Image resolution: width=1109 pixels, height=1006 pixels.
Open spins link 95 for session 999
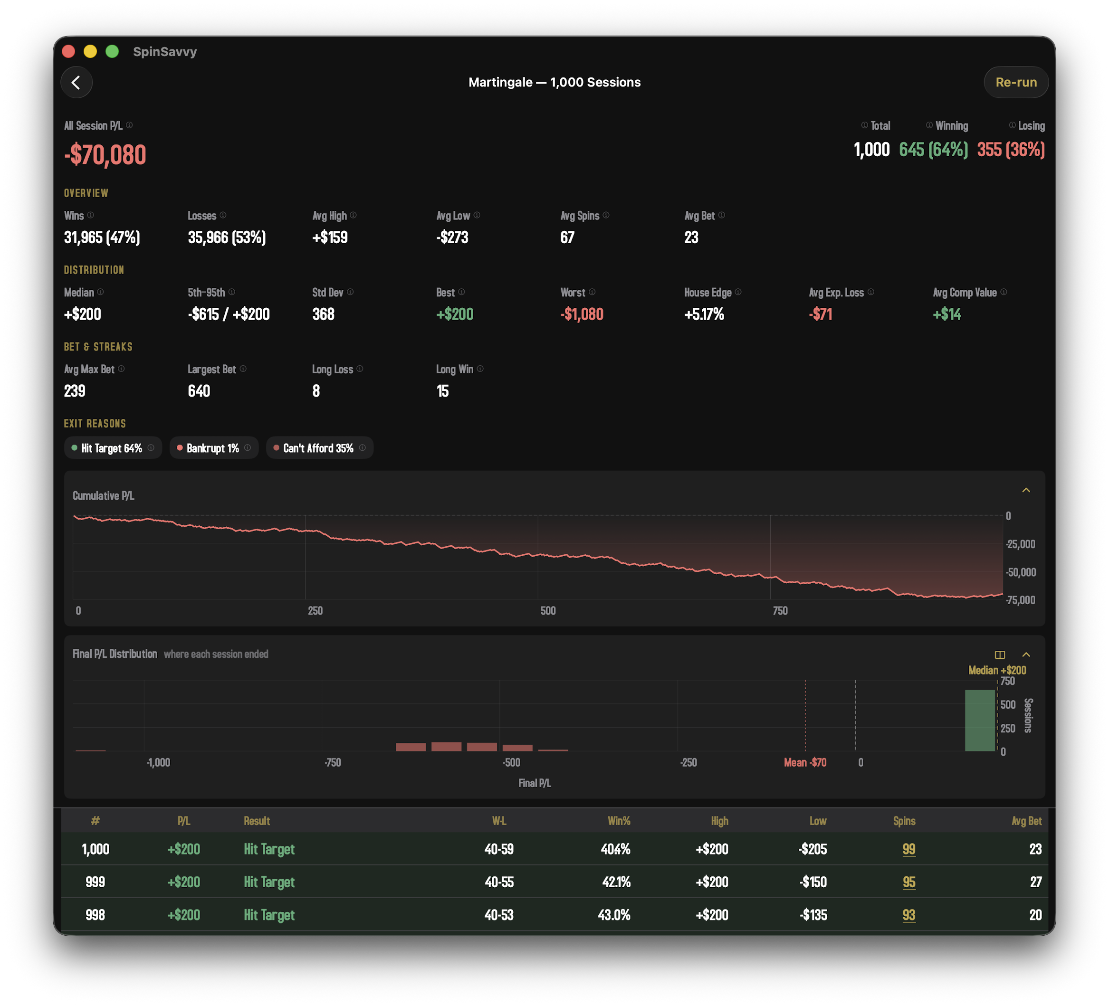tap(909, 882)
